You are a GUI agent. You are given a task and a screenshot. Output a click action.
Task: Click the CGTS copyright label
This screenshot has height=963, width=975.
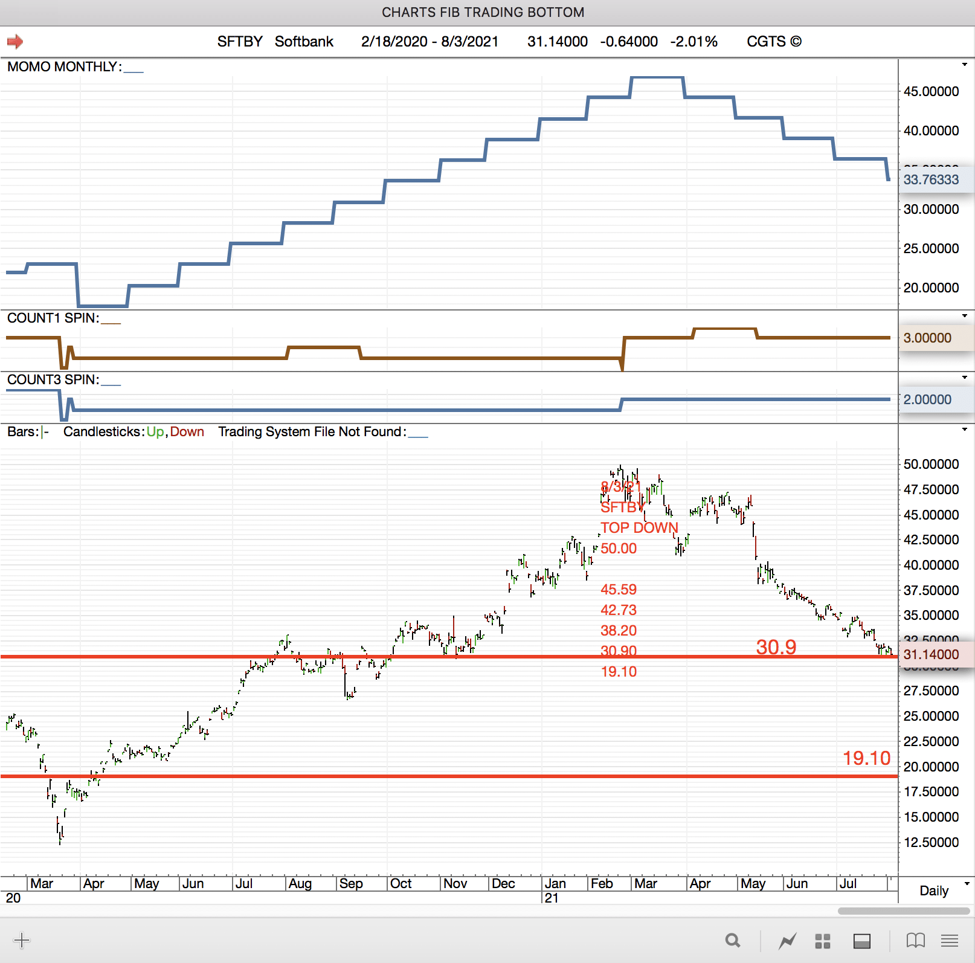coord(774,42)
